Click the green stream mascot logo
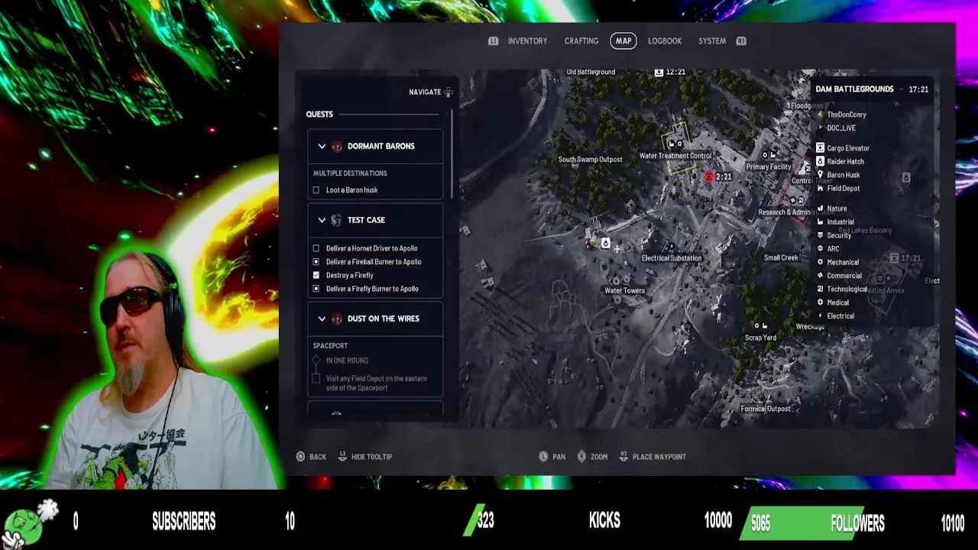The height and width of the screenshot is (550, 978). (29, 523)
